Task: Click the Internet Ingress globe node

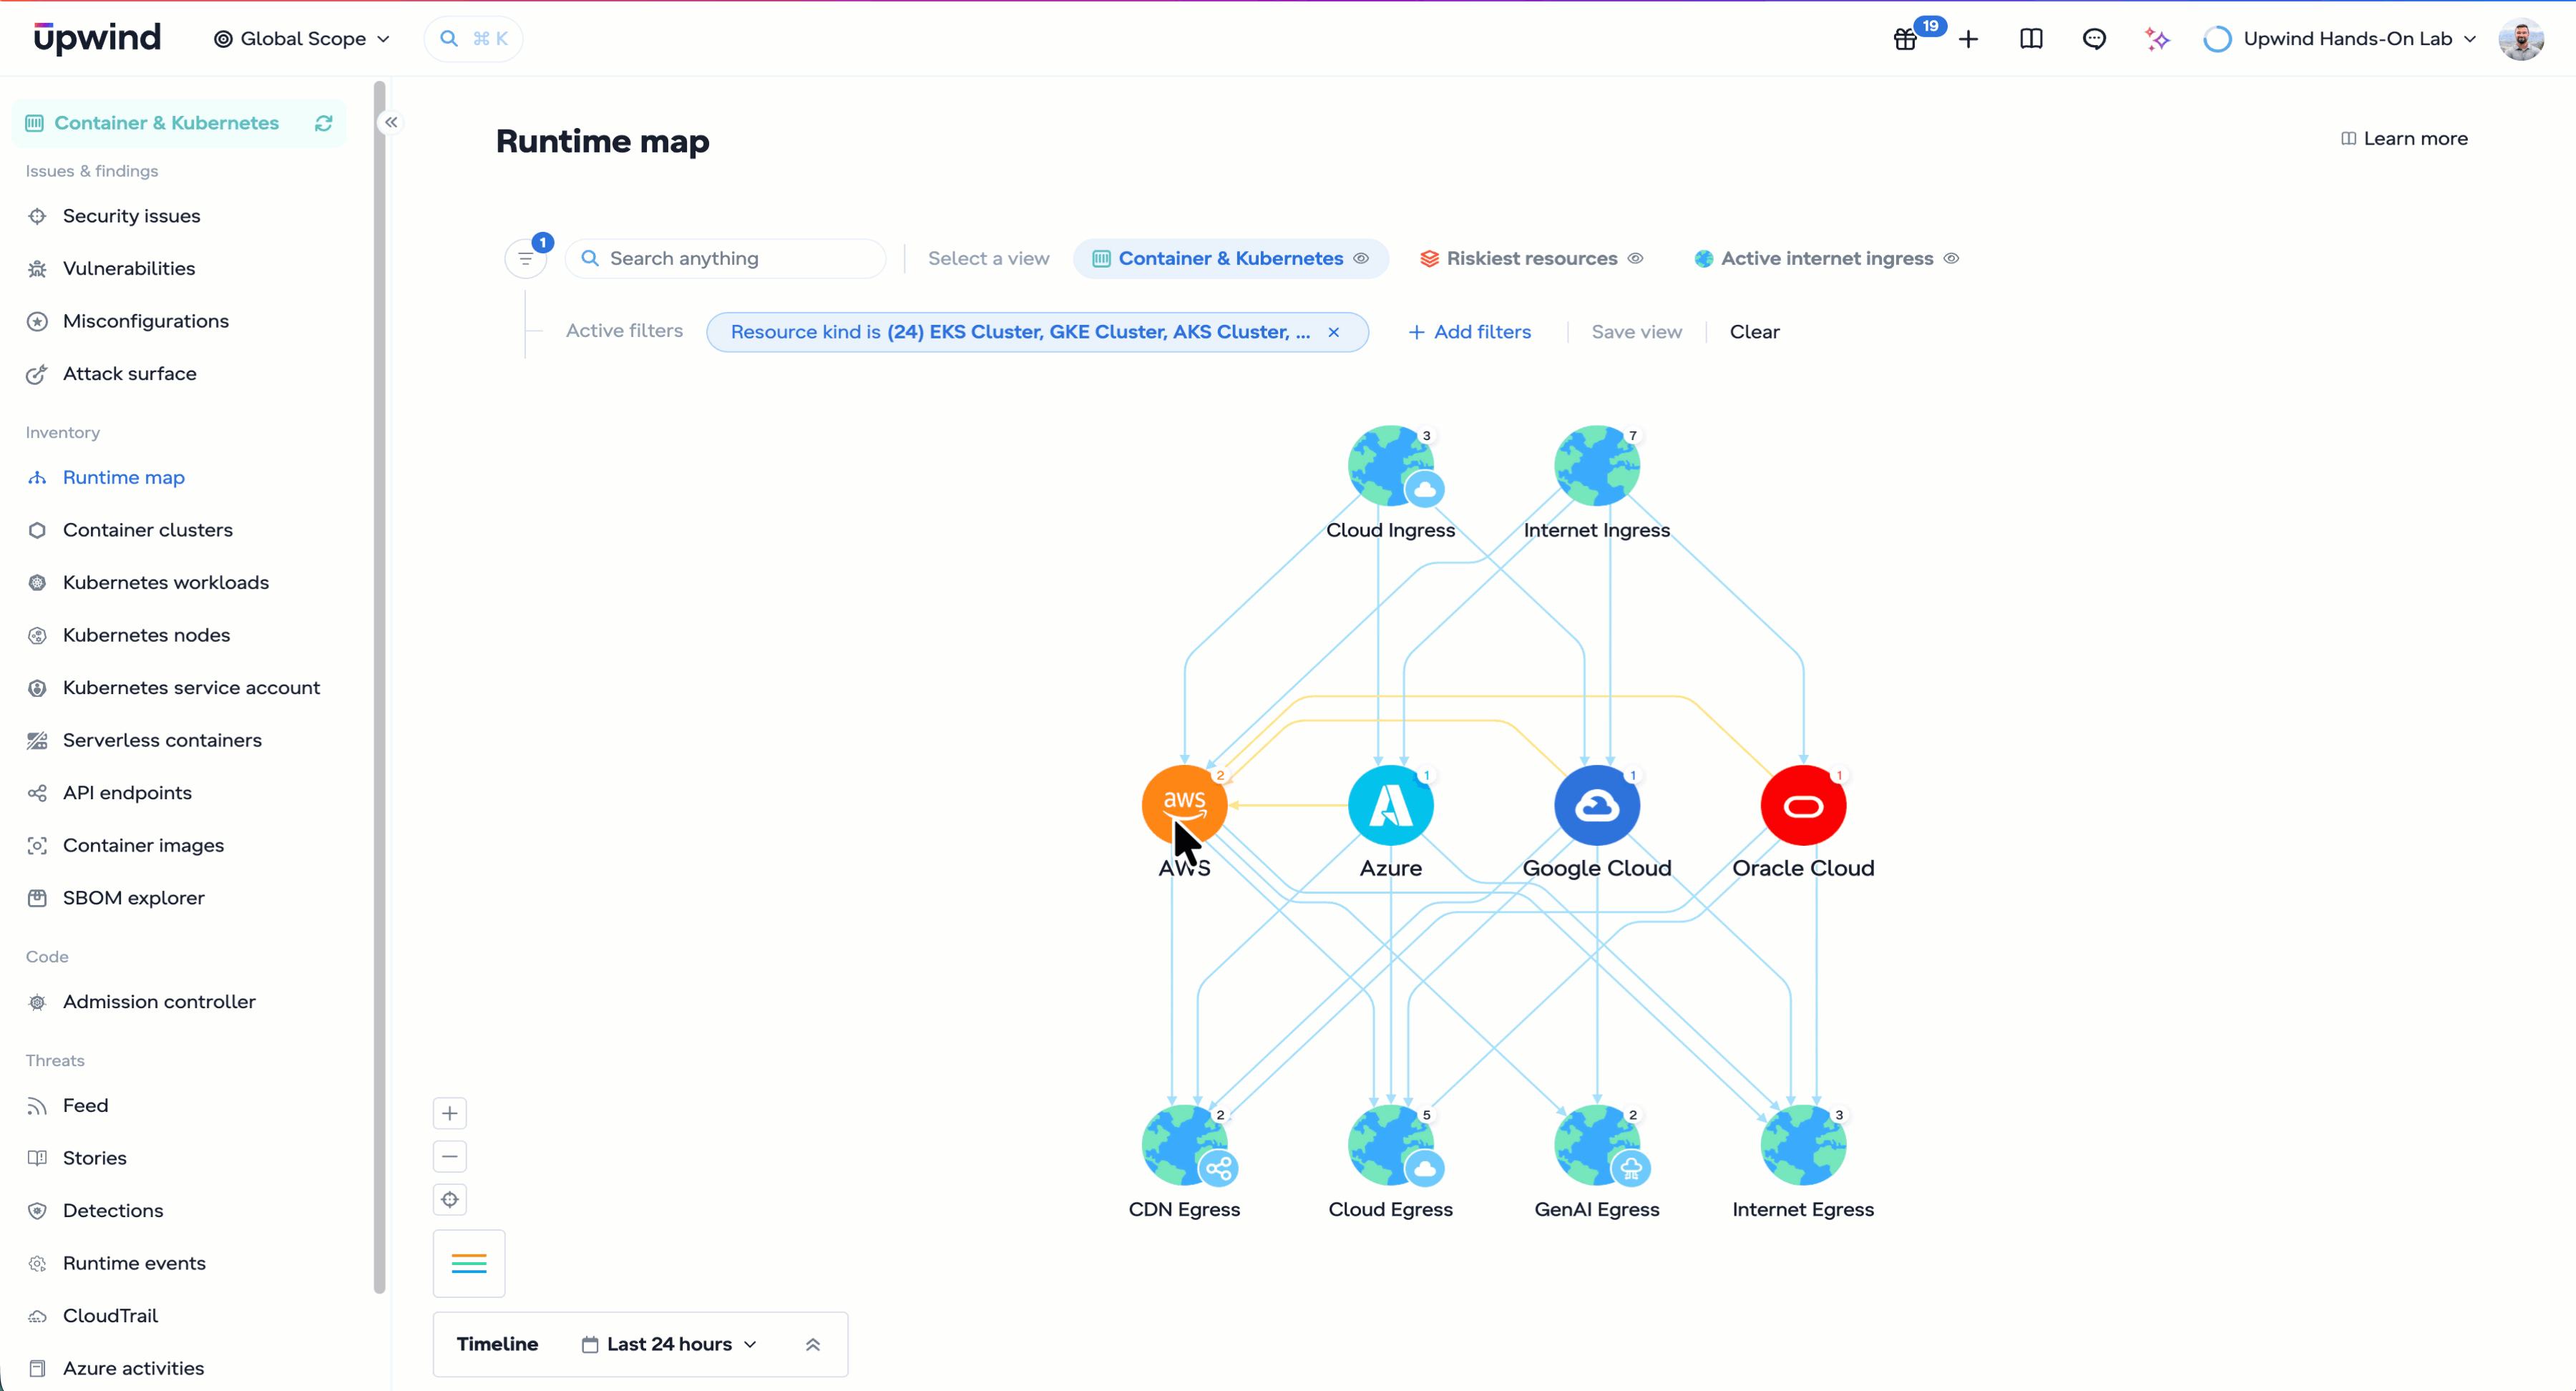Action: [1597, 466]
